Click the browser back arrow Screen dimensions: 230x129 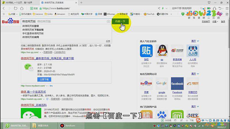pyautogui.click(x=4, y=8)
